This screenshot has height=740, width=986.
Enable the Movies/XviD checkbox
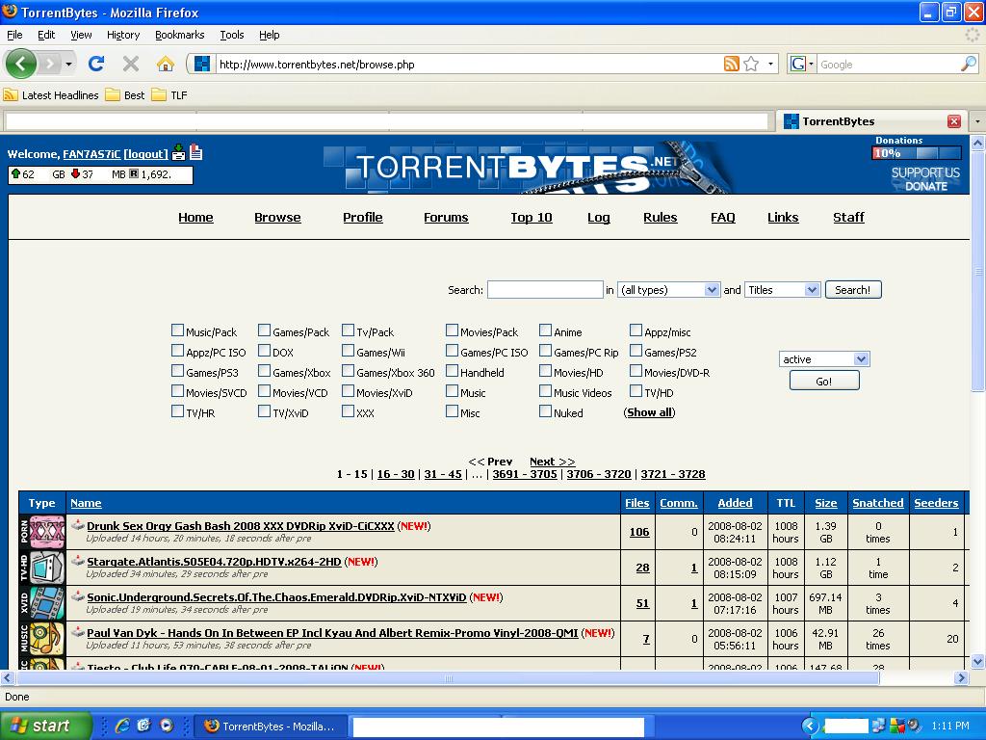point(348,391)
